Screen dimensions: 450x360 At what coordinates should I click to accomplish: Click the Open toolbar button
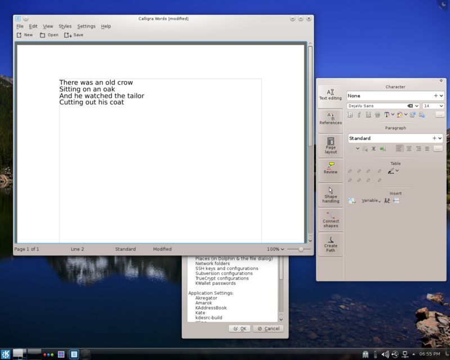pyautogui.click(x=49, y=35)
